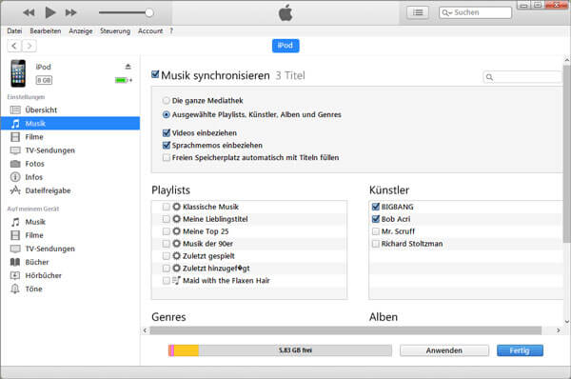571x379 pixels.
Task: Toggle Videos einbeziehen checkbox
Action: pyautogui.click(x=167, y=132)
